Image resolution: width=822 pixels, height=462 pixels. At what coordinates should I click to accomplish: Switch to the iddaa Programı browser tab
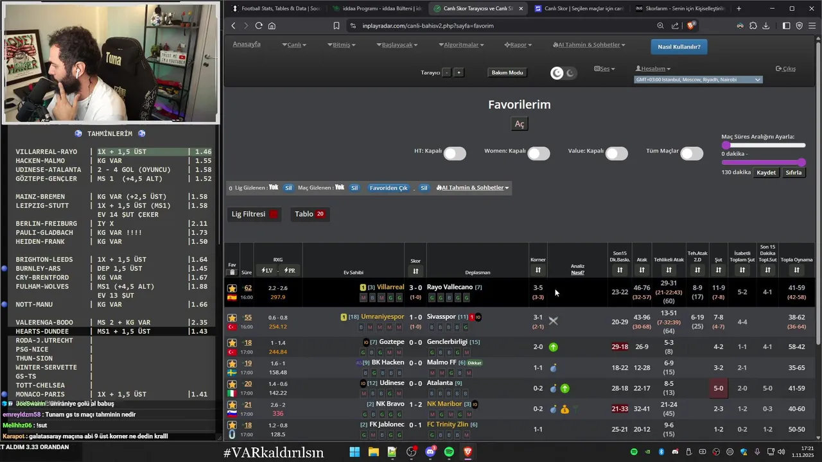378,8
